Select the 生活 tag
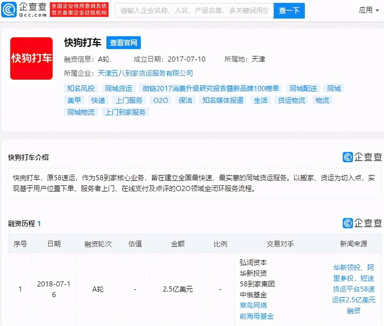The width and height of the screenshot is (384, 326). tap(261, 100)
